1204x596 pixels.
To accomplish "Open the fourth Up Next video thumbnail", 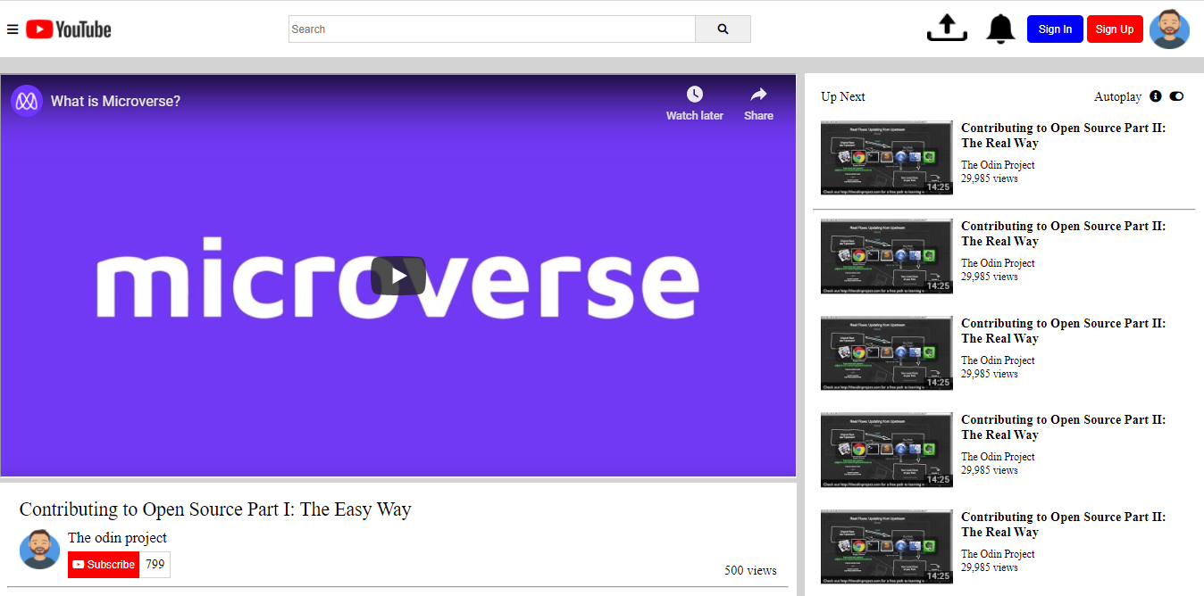I will click(887, 450).
